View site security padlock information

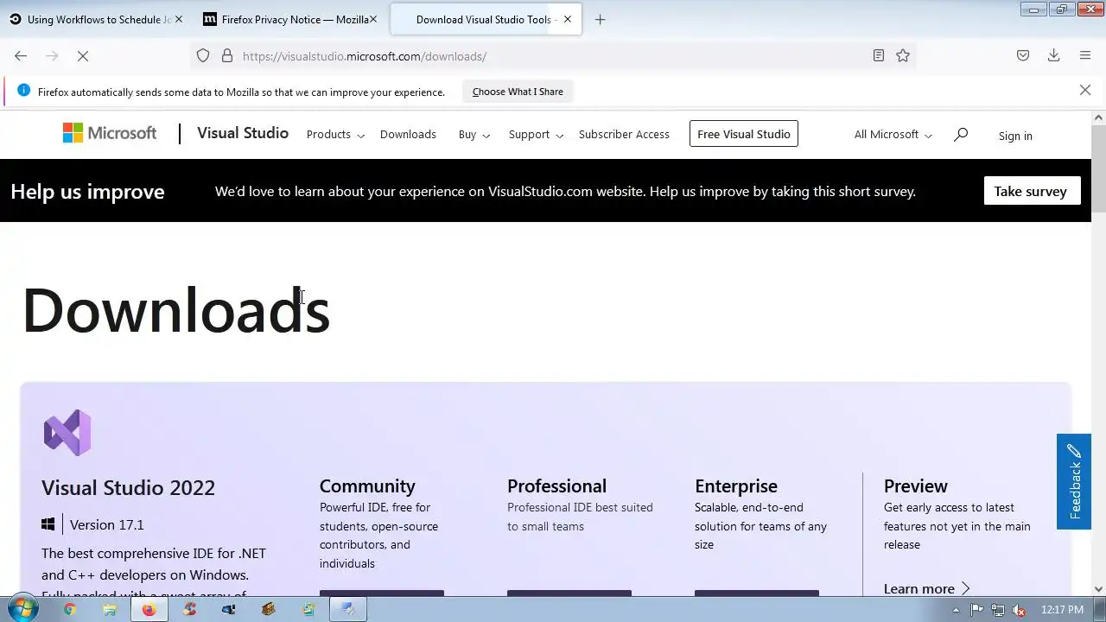[227, 56]
